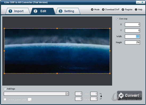
Task: Click the crop X input field
Action: point(132,25)
